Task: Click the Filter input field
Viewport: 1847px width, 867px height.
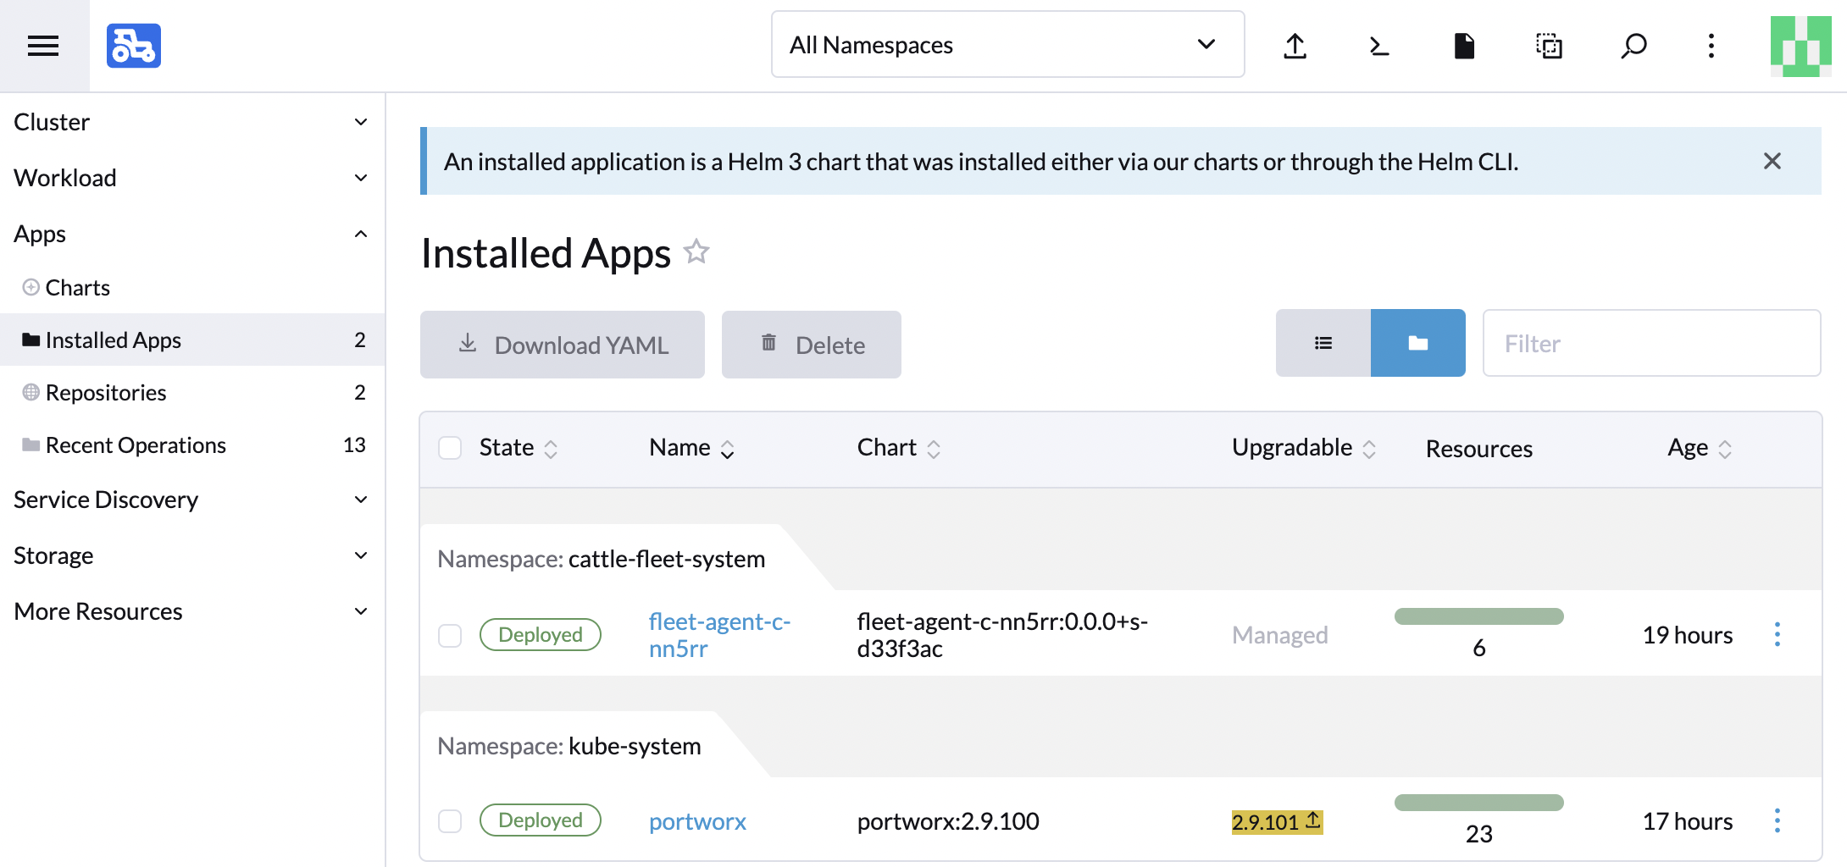Action: (x=1651, y=343)
